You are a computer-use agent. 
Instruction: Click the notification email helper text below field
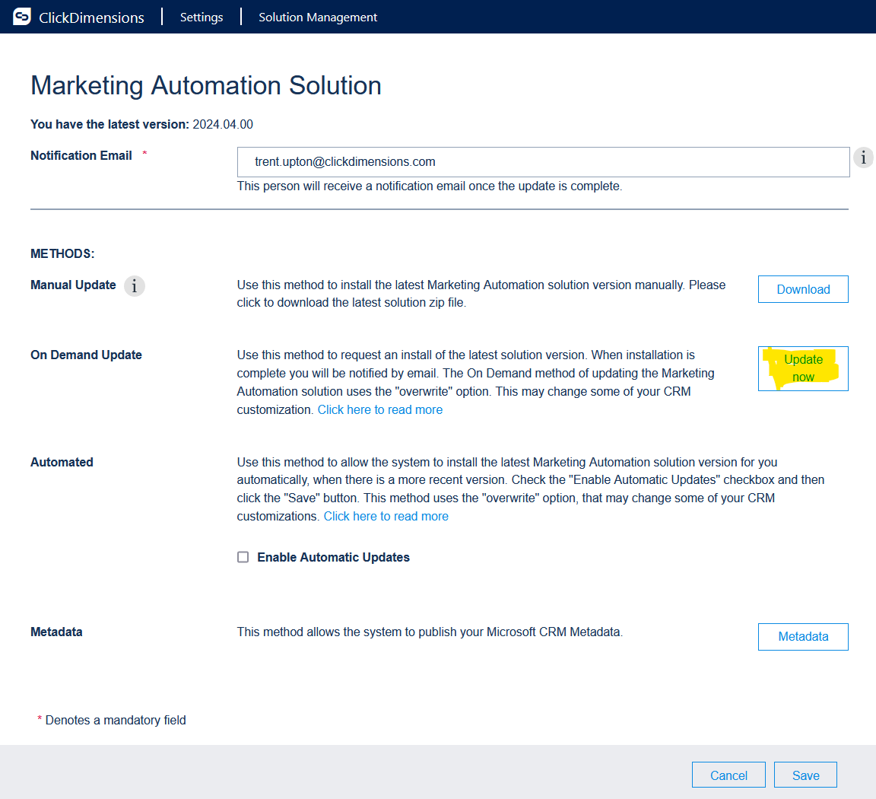click(430, 186)
